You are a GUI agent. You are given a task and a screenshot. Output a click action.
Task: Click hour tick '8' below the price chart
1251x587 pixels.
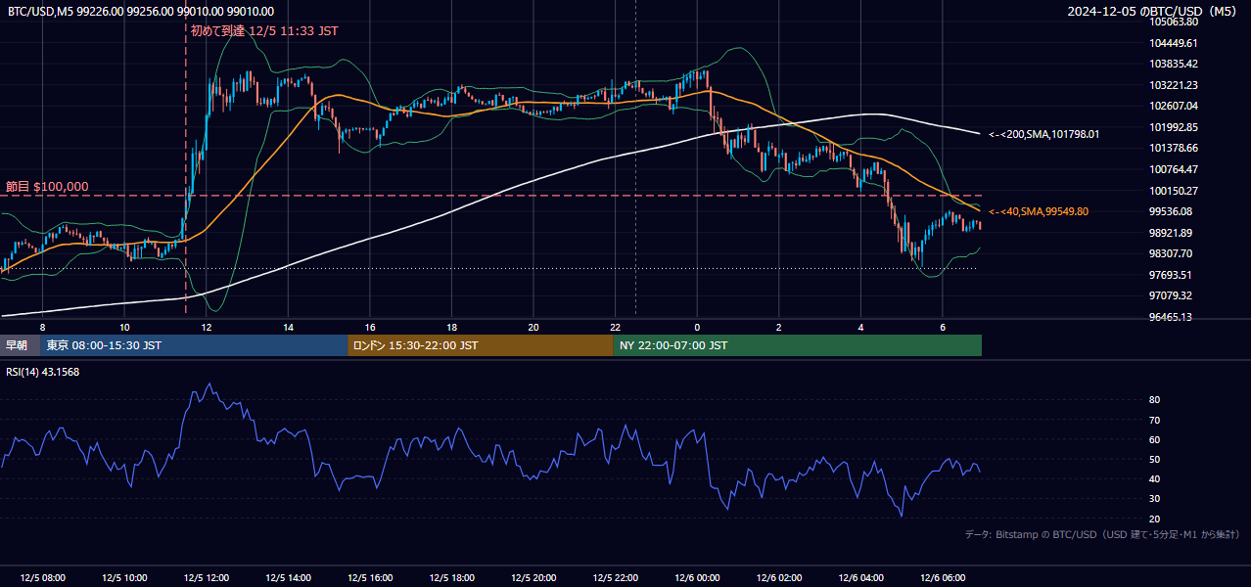(x=42, y=327)
